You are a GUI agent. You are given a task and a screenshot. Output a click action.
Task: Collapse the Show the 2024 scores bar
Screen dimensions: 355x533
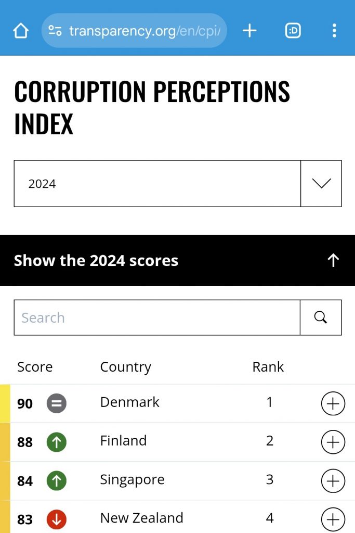coord(178,260)
